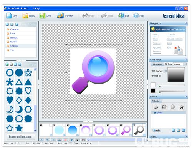The image size is (192, 151).
Task: Click the Apply effects button
Action: (157, 130)
